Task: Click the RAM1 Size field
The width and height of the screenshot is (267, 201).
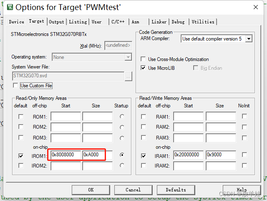Action: tap(221, 117)
